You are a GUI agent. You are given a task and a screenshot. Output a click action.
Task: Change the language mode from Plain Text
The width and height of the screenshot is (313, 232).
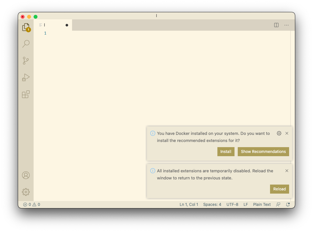pyautogui.click(x=262, y=204)
